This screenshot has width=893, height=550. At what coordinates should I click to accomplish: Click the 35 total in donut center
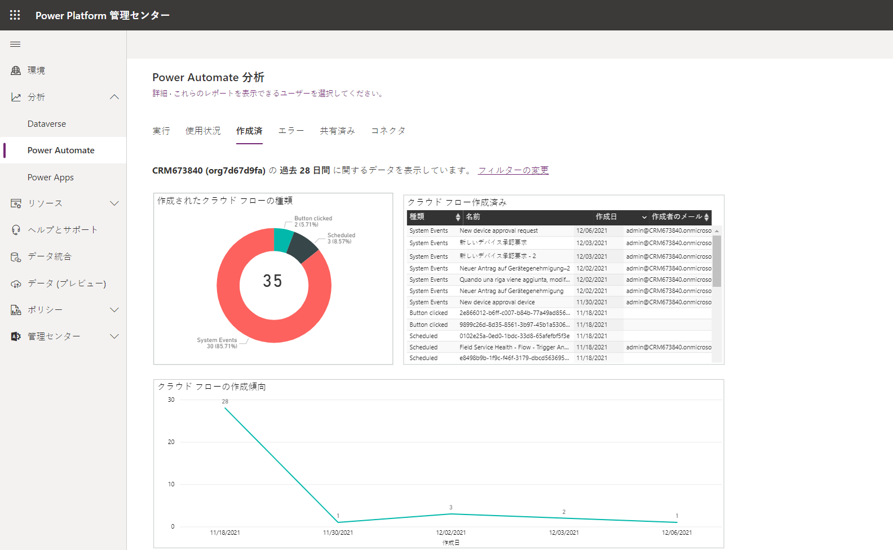point(272,281)
